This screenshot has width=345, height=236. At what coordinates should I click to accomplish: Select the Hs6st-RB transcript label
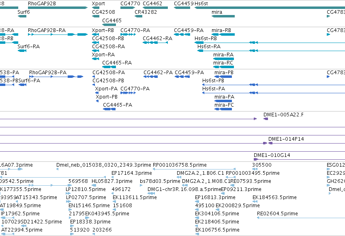206,38
